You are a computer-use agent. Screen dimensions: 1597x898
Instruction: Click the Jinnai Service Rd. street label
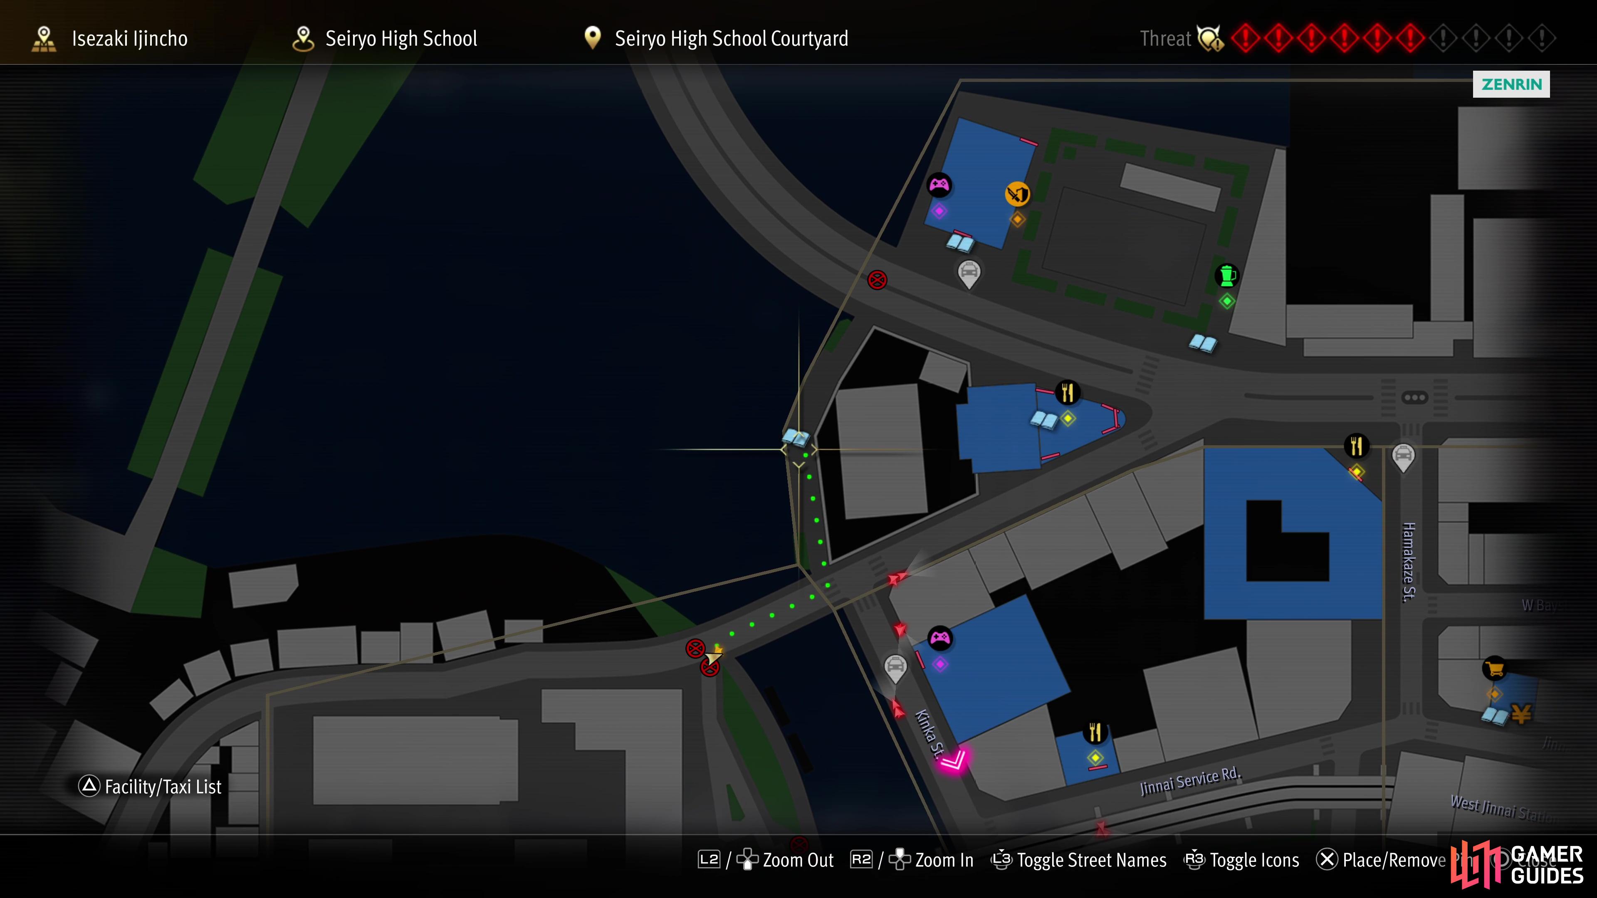[x=1190, y=781]
